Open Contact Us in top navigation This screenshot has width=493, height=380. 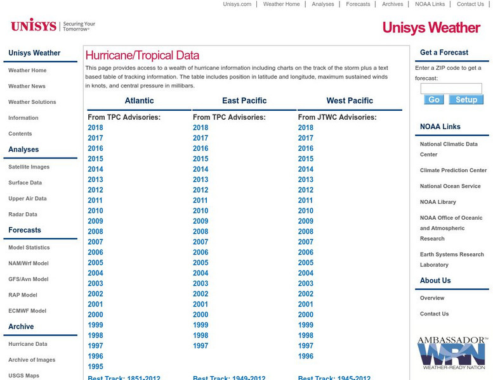coord(470,4)
